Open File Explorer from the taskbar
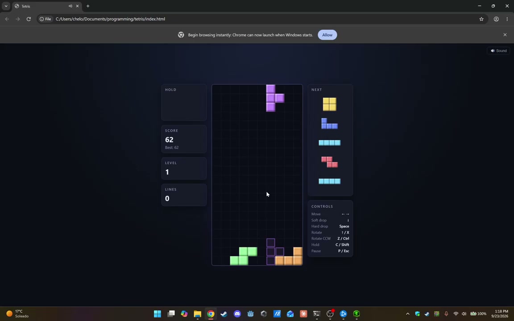The image size is (514, 321). point(197,314)
